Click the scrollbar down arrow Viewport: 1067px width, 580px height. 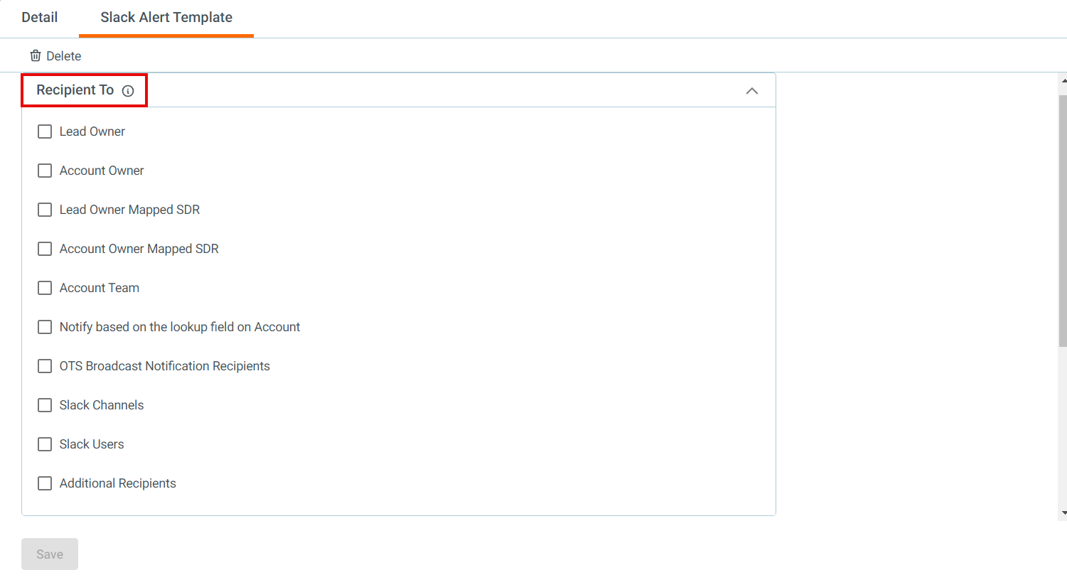1063,512
